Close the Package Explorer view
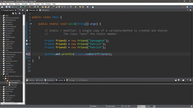The width and height of the screenshot is (193, 108). [x=16, y=10]
